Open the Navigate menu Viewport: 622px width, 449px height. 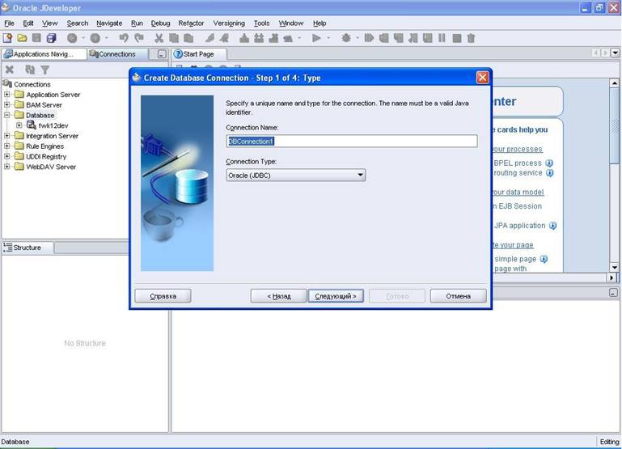(x=109, y=23)
